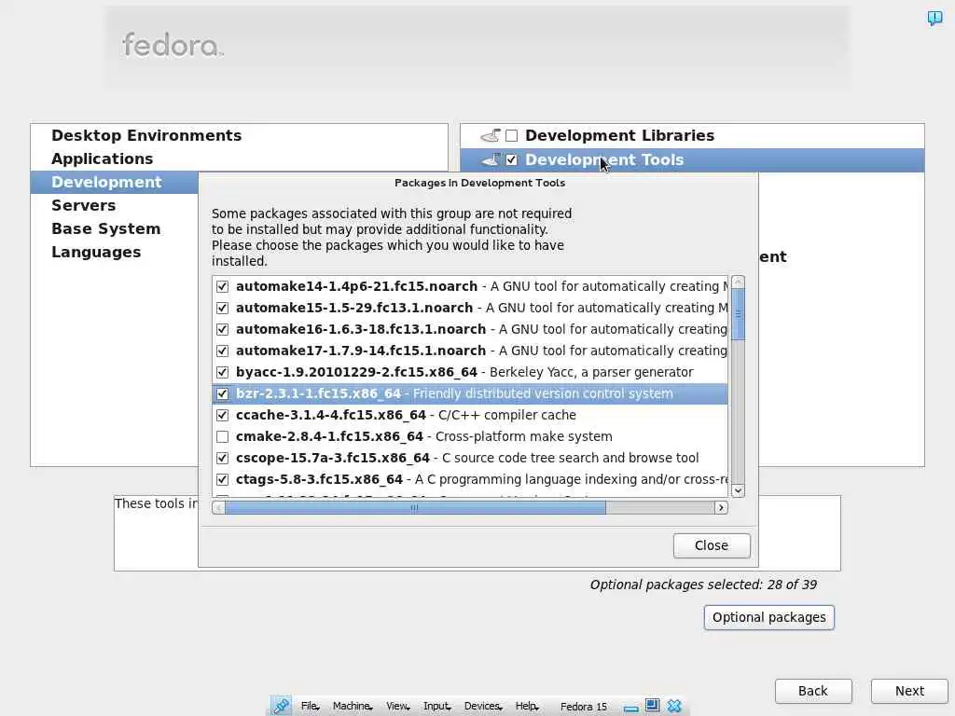Toggle the bzr package checkbox
Viewport: 955px width, 716px height.
click(222, 394)
